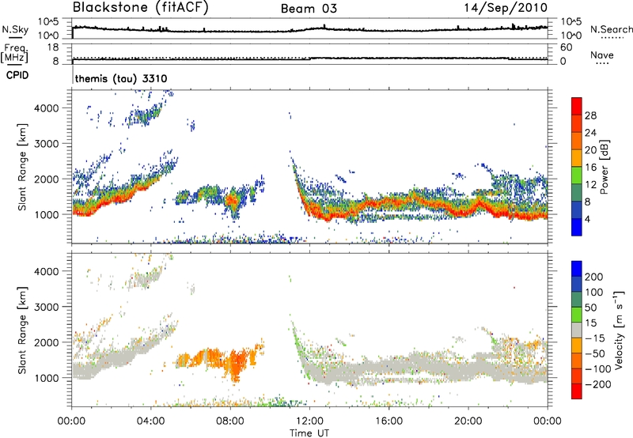633x438 pixels.
Task: Click the power panel Slant Range [km] label
Action: pyautogui.click(x=22, y=167)
